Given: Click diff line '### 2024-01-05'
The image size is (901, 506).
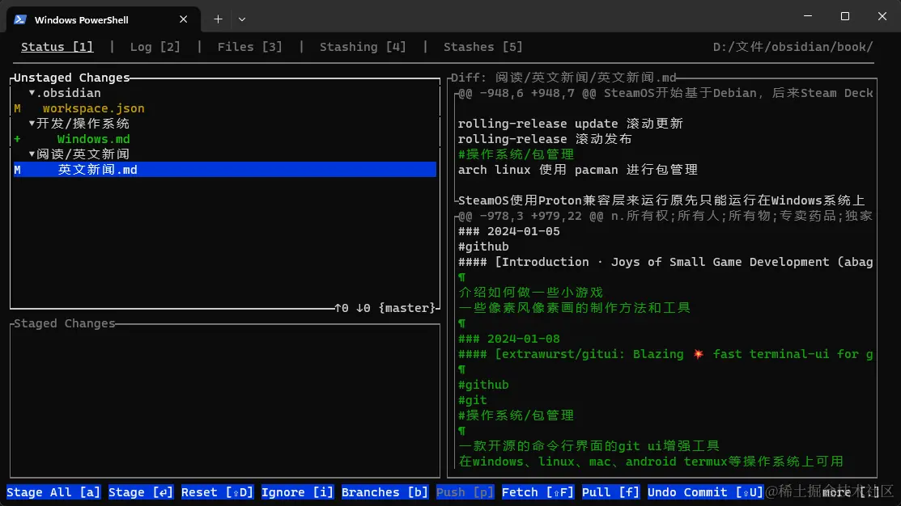Looking at the screenshot, I should pyautogui.click(x=508, y=231).
